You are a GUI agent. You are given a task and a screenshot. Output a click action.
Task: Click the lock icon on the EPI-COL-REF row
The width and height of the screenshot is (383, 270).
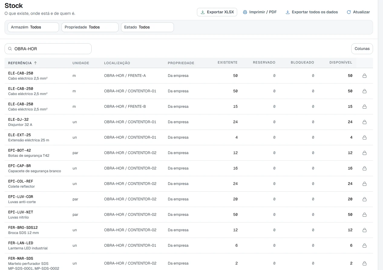(365, 184)
